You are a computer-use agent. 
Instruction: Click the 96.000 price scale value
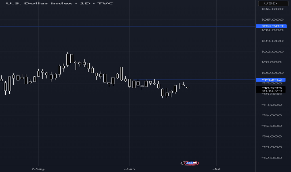coord(272,115)
